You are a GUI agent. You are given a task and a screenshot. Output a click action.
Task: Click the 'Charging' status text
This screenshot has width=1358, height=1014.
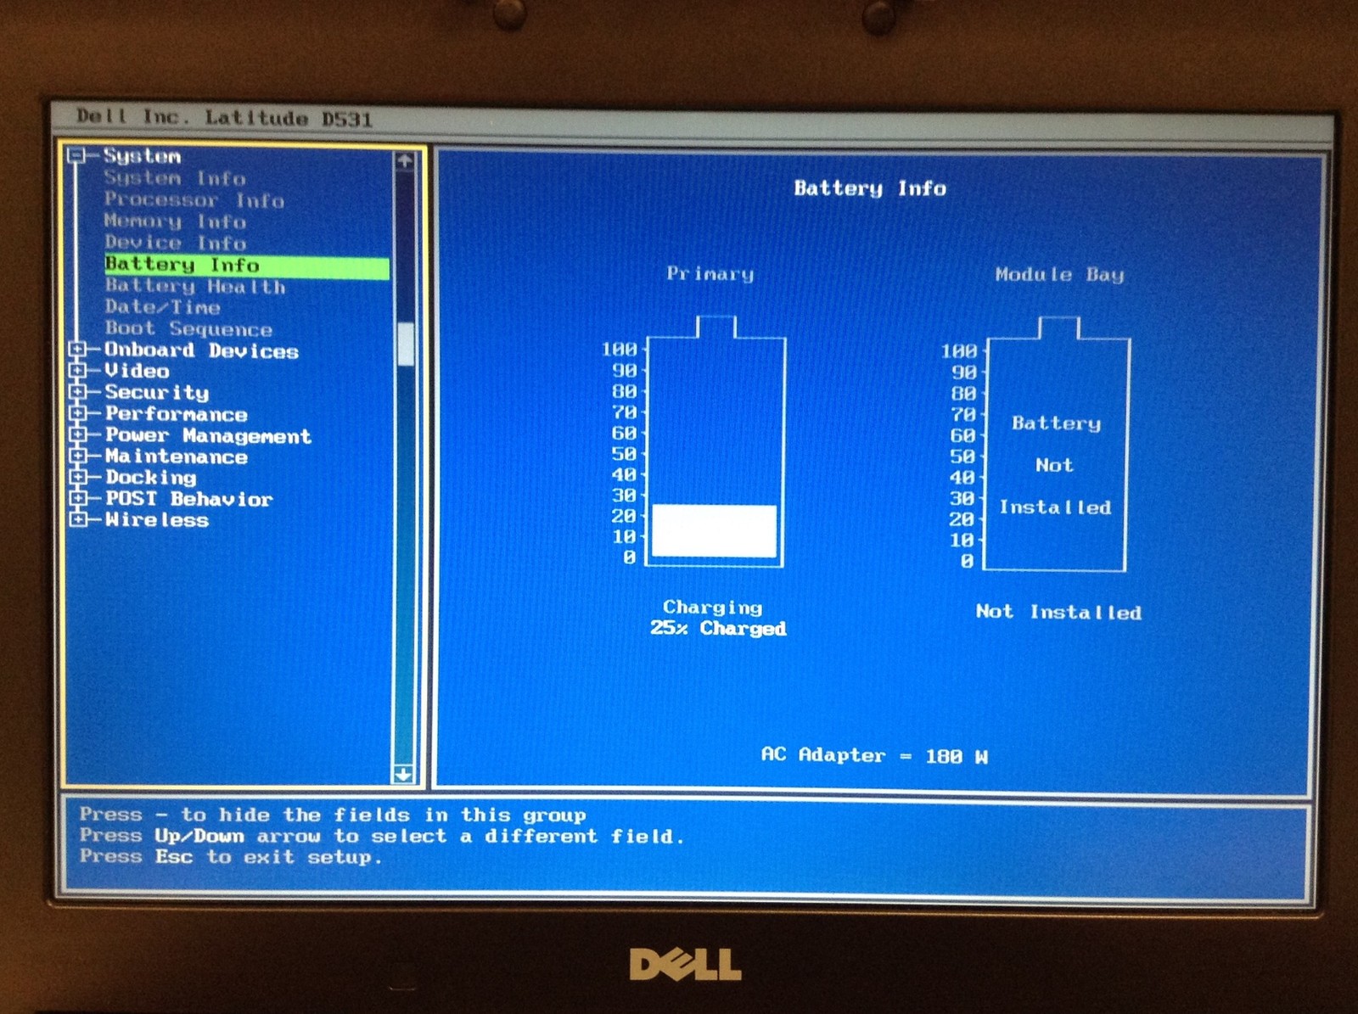(x=713, y=608)
